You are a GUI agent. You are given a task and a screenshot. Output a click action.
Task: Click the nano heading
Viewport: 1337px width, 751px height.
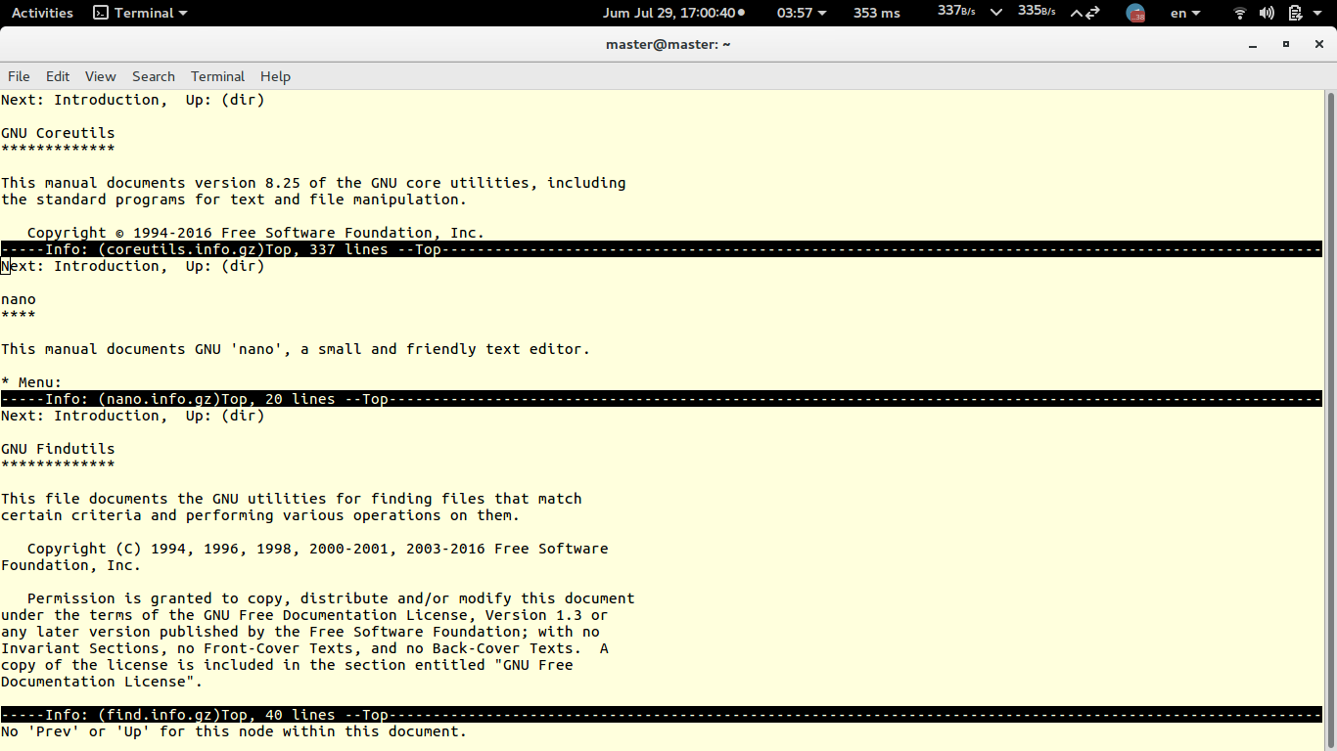pyautogui.click(x=18, y=299)
